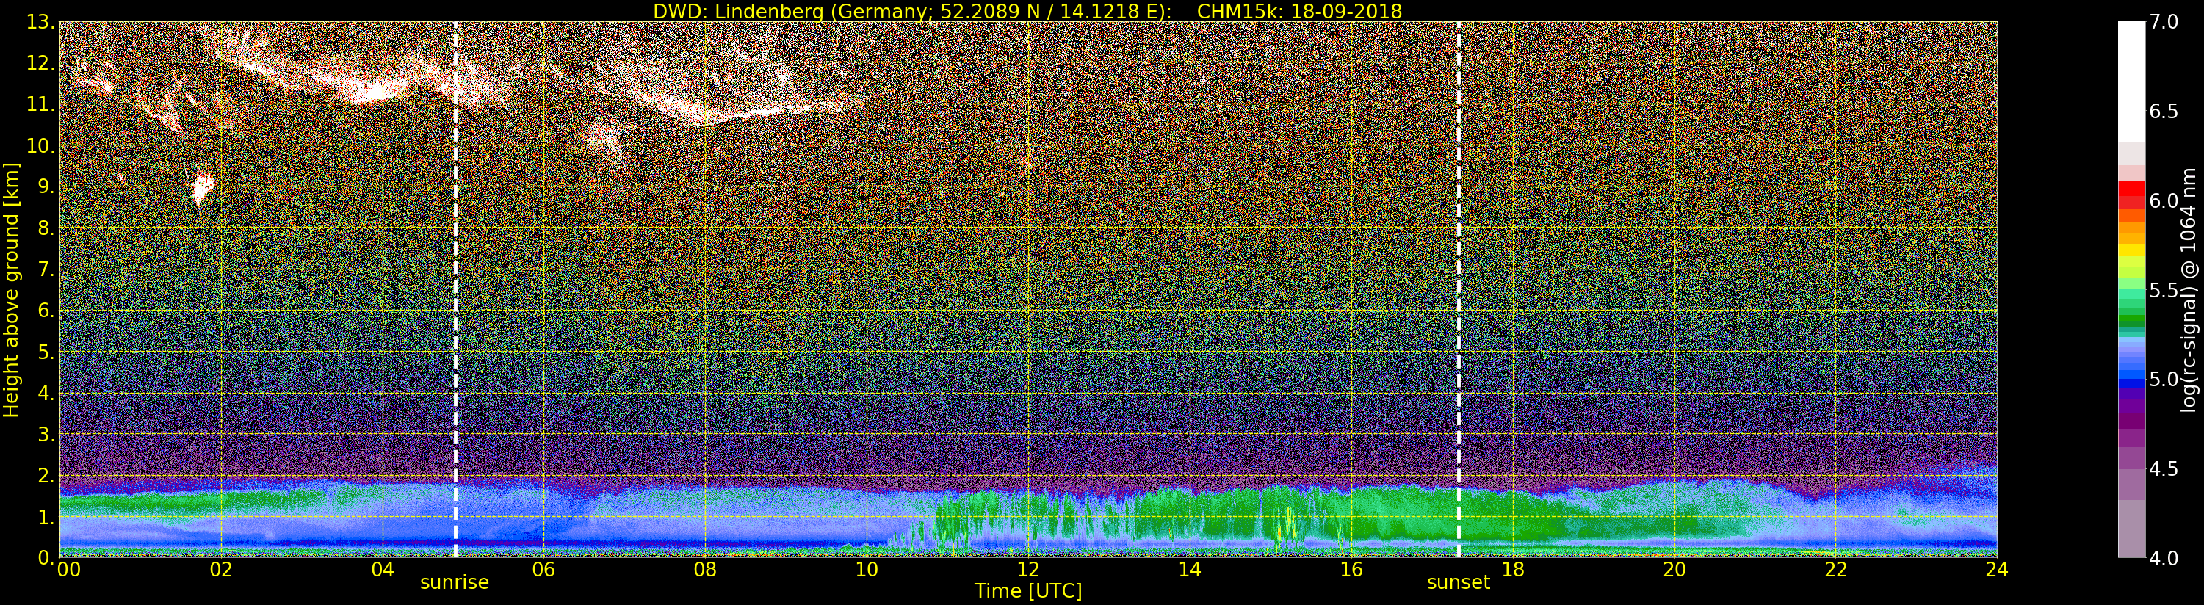Click the time axis tick label '20'
Image resolution: width=2204 pixels, height=605 pixels.
[1674, 570]
